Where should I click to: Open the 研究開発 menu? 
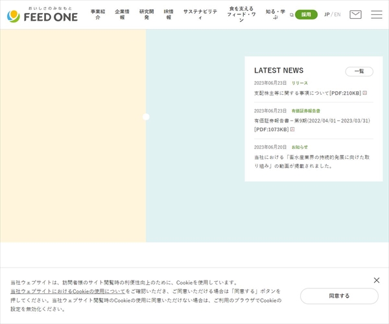(x=147, y=14)
